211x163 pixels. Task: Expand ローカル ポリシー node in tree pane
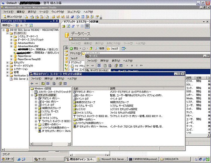(x=36, y=102)
